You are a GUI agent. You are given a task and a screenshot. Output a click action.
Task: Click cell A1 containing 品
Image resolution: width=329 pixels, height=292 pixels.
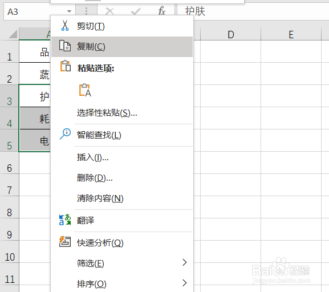[x=35, y=52]
